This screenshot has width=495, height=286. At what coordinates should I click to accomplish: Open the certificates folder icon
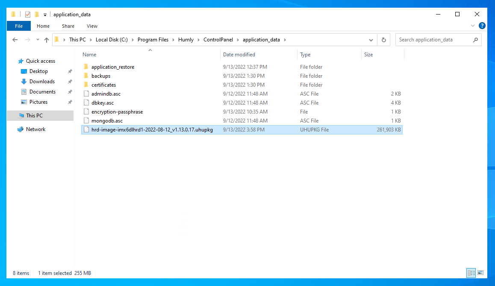click(x=86, y=85)
